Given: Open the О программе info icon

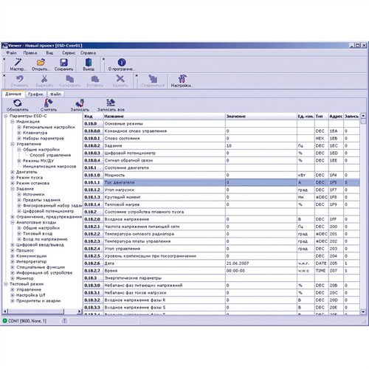Looking at the screenshot, I should (x=122, y=62).
